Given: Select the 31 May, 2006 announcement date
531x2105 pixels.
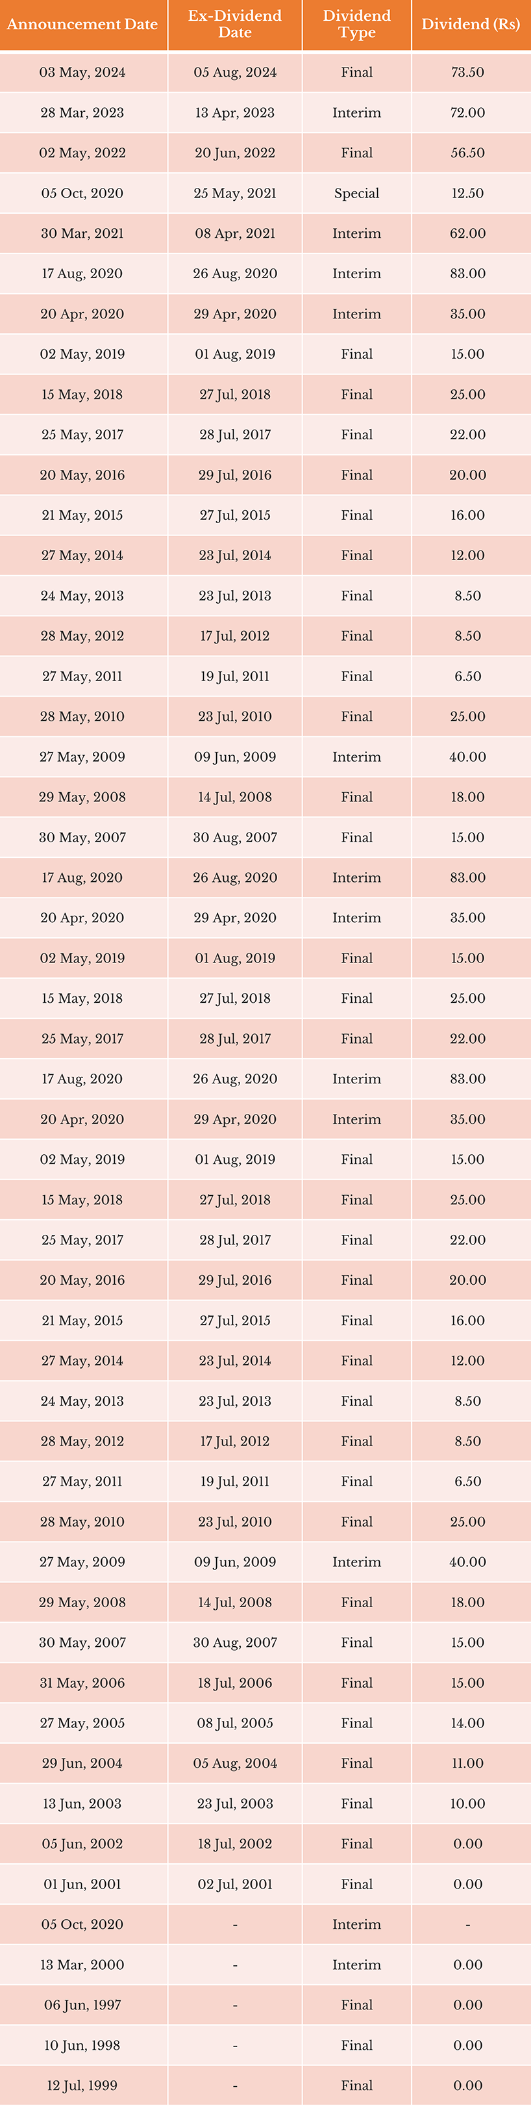Looking at the screenshot, I should [82, 1683].
